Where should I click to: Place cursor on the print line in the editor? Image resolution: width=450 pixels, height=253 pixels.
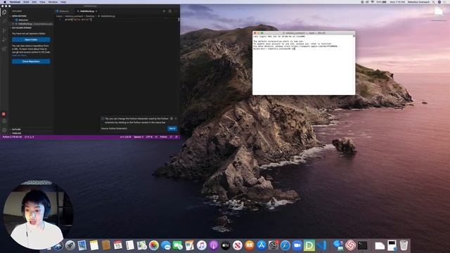click(x=78, y=20)
